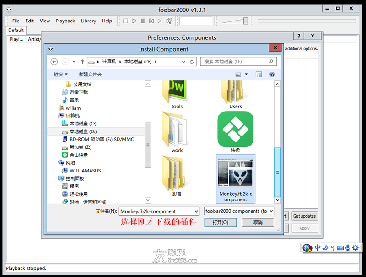Change the view mode icon

pos(238,74)
